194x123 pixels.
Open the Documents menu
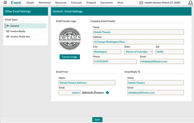tap(107, 3)
